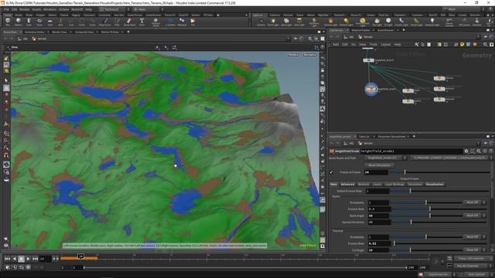
Task: Open Cut Angle Mask Off dropdown
Action: click(474, 249)
